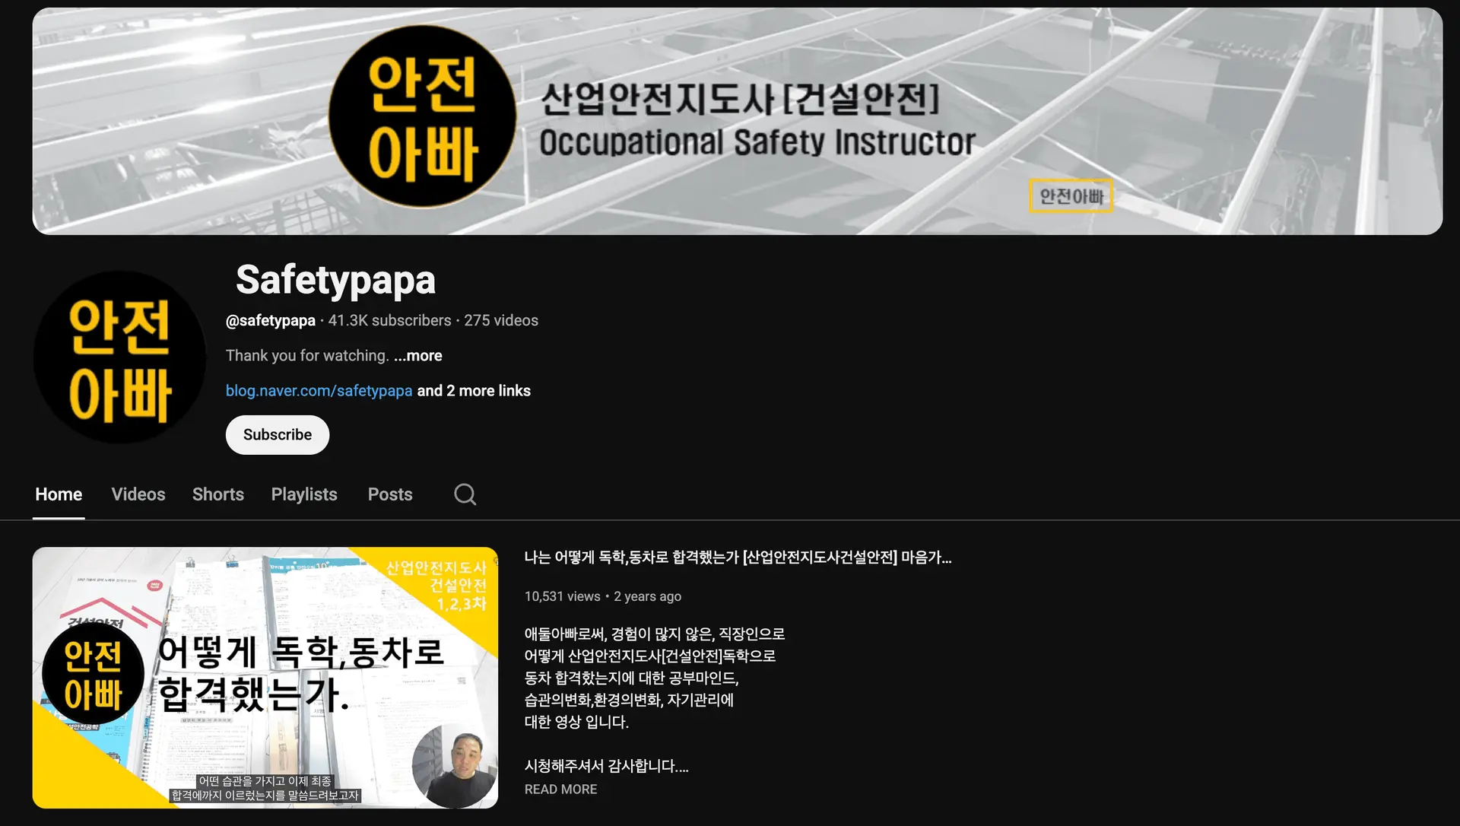The image size is (1460, 826).
Task: Expand READ MORE on the featured video description
Action: [x=560, y=789]
